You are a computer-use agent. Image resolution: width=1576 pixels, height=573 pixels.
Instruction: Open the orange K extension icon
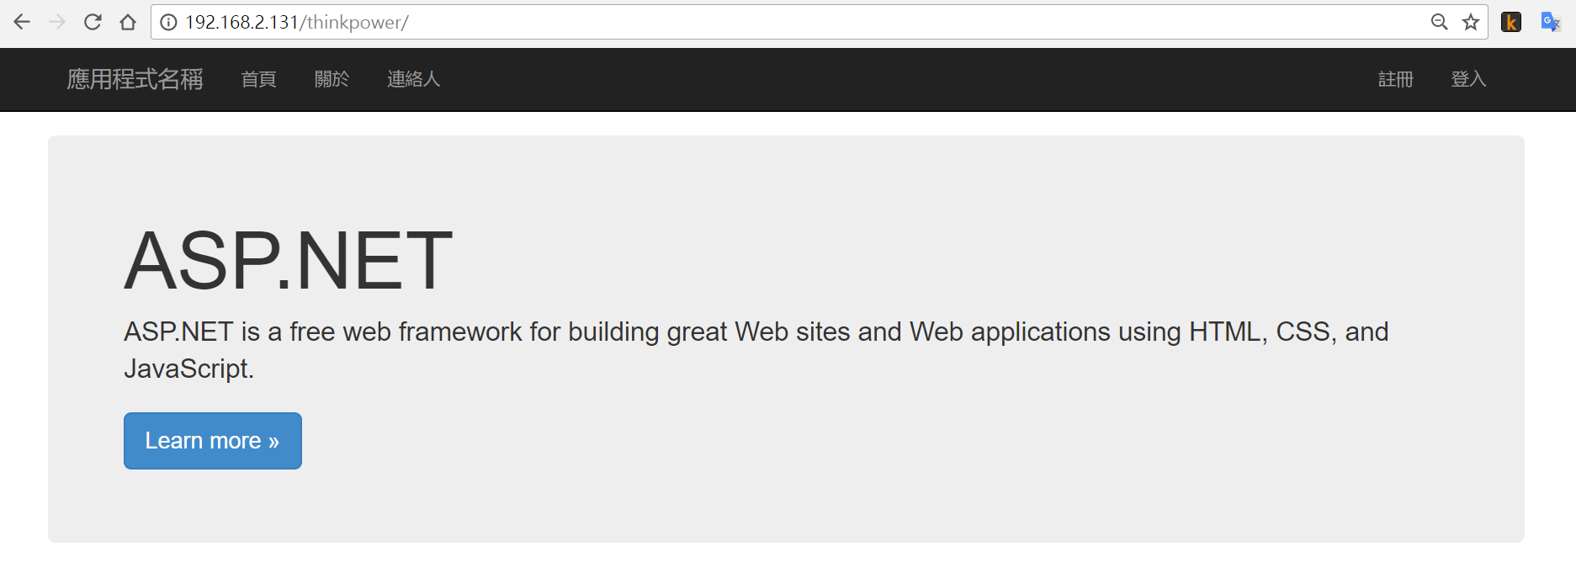[1511, 22]
